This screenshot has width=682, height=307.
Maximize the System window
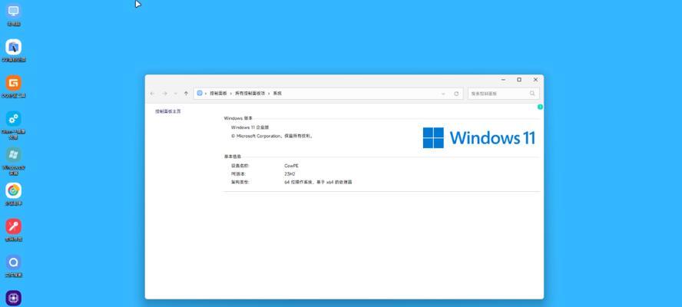pos(519,80)
